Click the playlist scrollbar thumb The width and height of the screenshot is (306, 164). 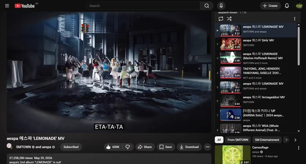point(298,46)
